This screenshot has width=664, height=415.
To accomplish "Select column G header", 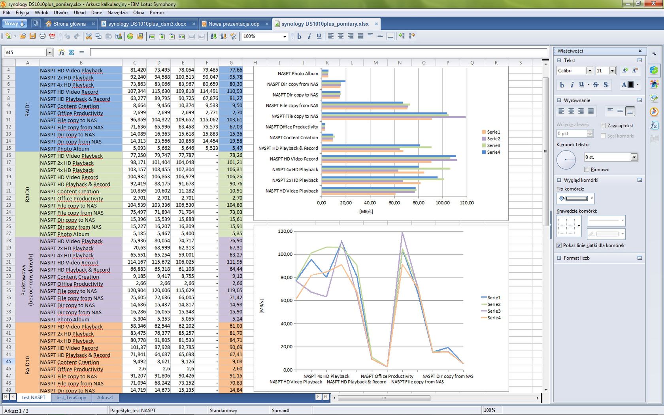I will click(231, 63).
